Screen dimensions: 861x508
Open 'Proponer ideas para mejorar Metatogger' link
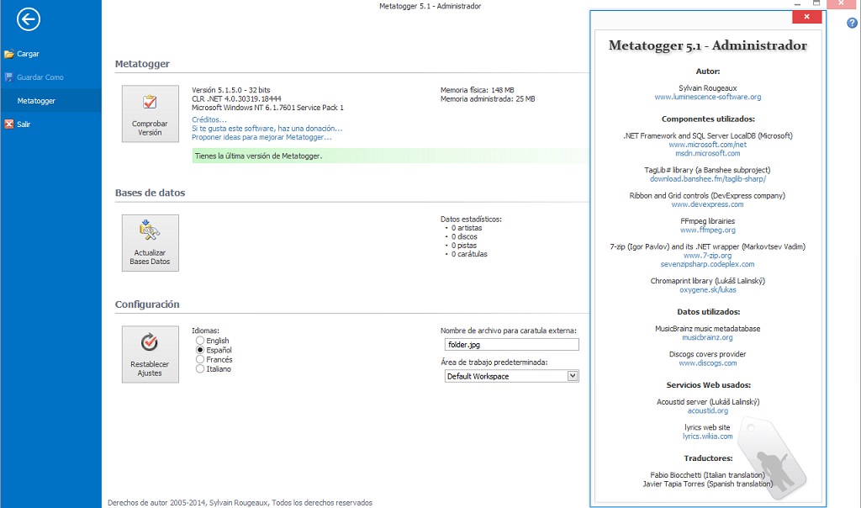tap(261, 137)
